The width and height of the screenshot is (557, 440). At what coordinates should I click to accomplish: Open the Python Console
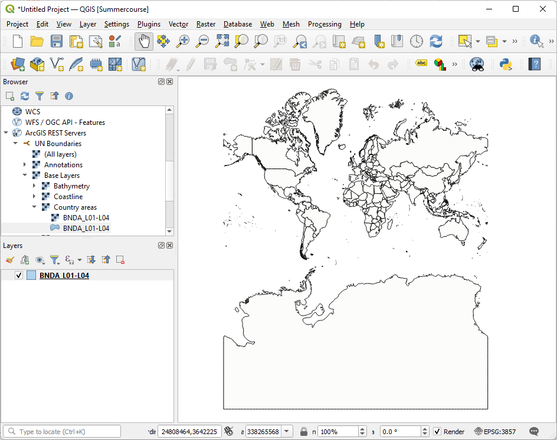point(506,64)
